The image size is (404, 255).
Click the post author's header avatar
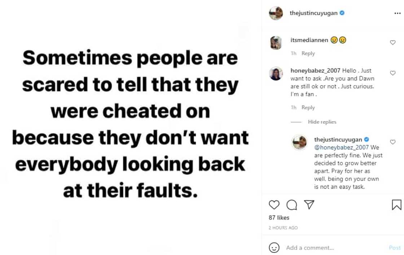(276, 13)
